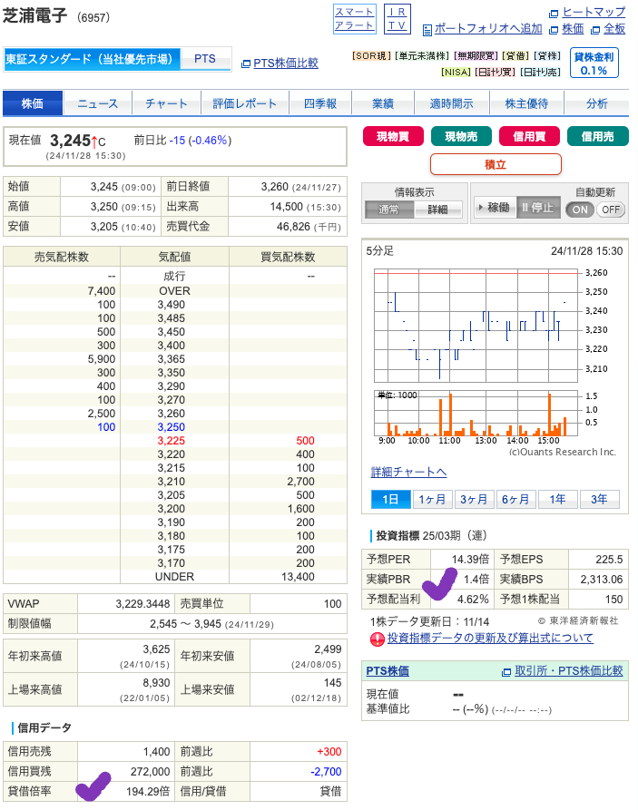Click the popup icon beside 取引所・PTS株価比較
The height and width of the screenshot is (810, 638).
(506, 672)
